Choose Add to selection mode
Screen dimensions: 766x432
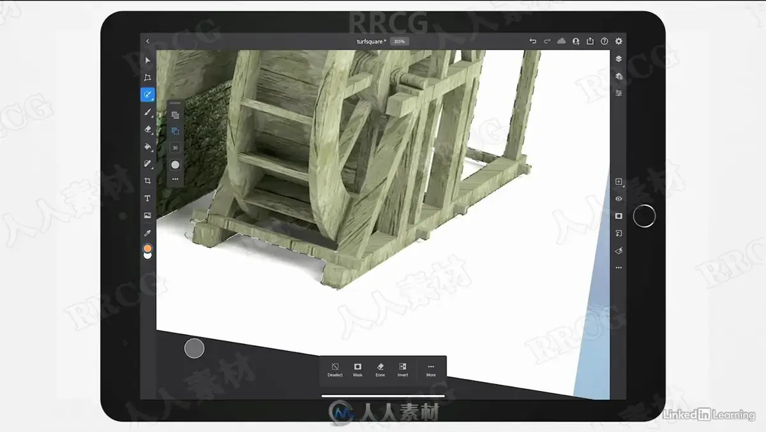point(176,115)
